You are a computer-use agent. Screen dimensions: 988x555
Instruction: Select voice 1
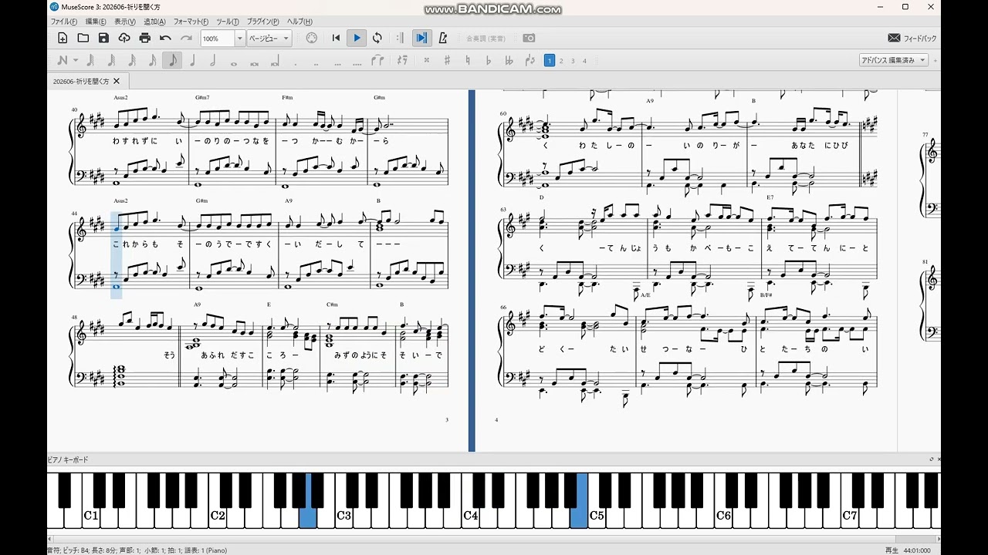point(550,60)
